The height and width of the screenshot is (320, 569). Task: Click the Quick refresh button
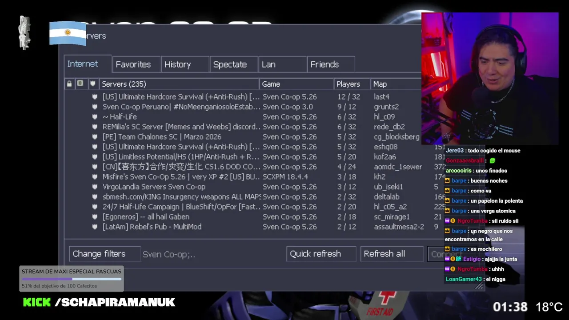[321, 254]
